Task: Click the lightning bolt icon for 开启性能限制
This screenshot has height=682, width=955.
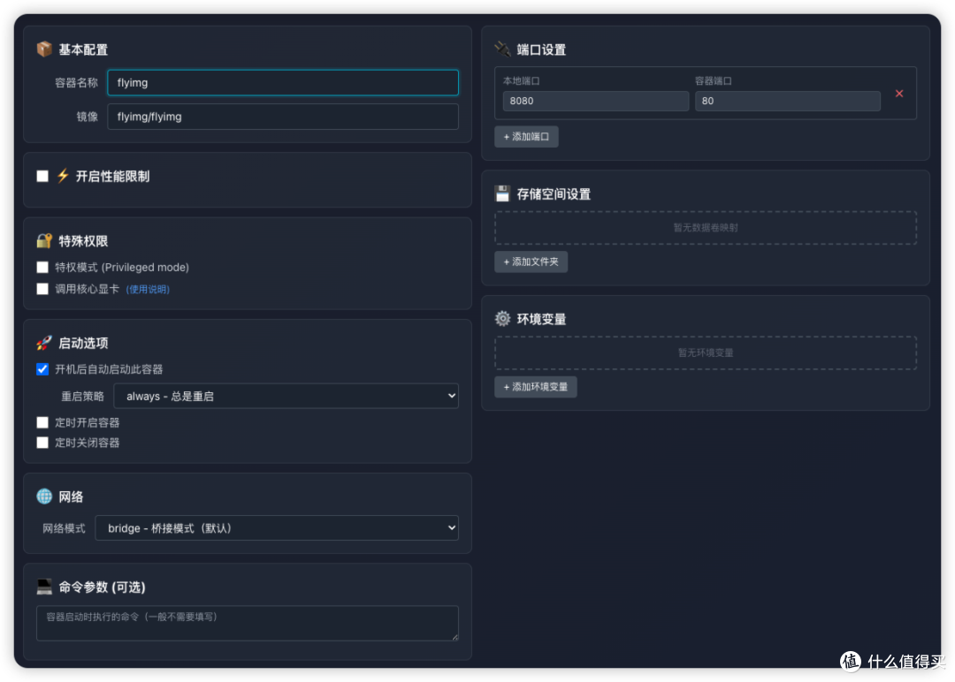Action: click(x=63, y=176)
